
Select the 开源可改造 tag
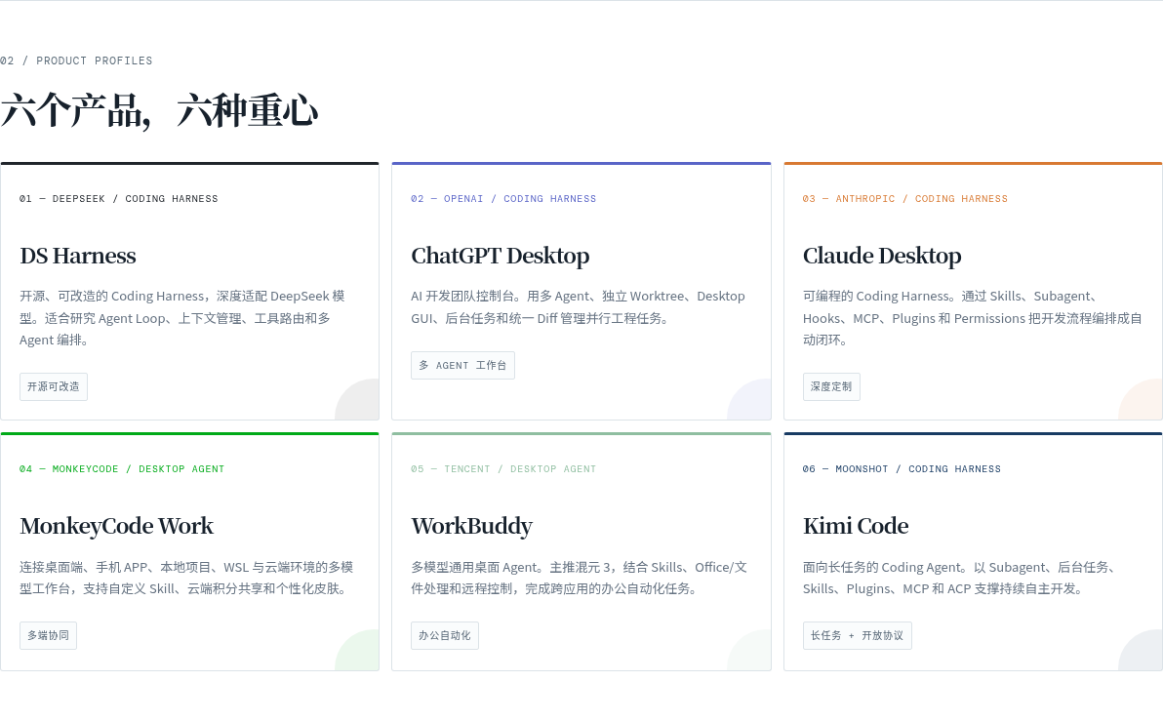[x=54, y=386]
